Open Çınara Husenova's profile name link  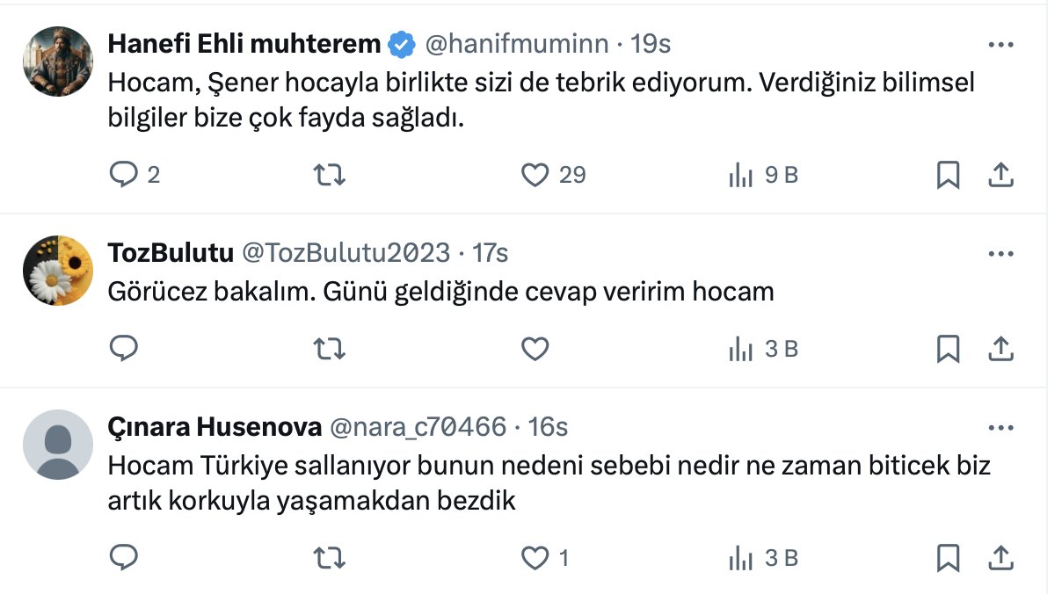(x=215, y=428)
